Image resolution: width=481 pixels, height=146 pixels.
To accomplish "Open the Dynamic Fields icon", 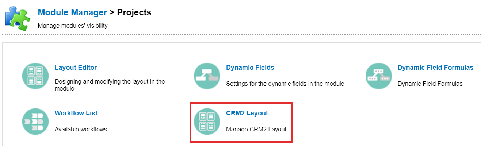I will click(x=207, y=76).
